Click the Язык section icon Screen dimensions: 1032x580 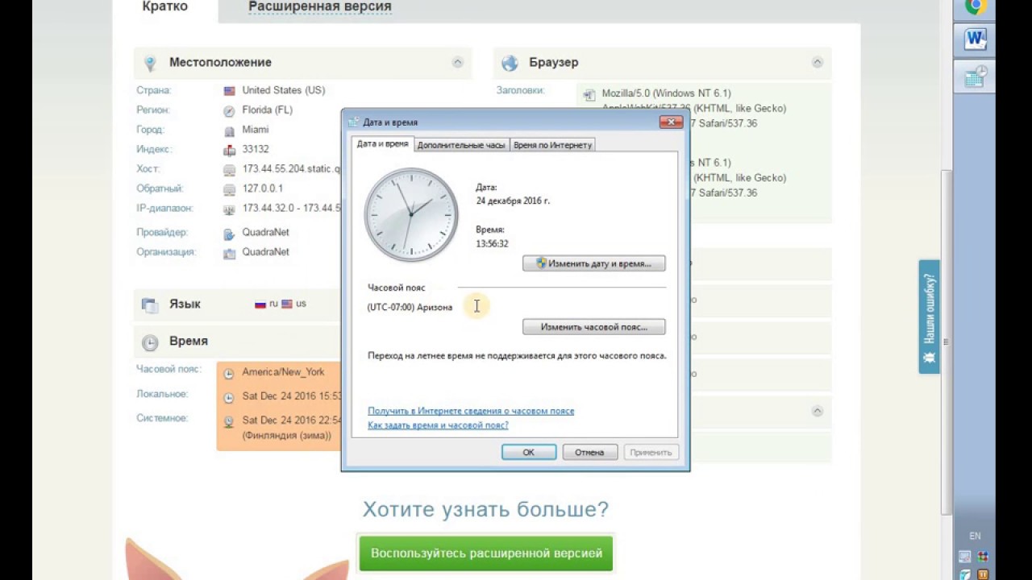point(150,304)
